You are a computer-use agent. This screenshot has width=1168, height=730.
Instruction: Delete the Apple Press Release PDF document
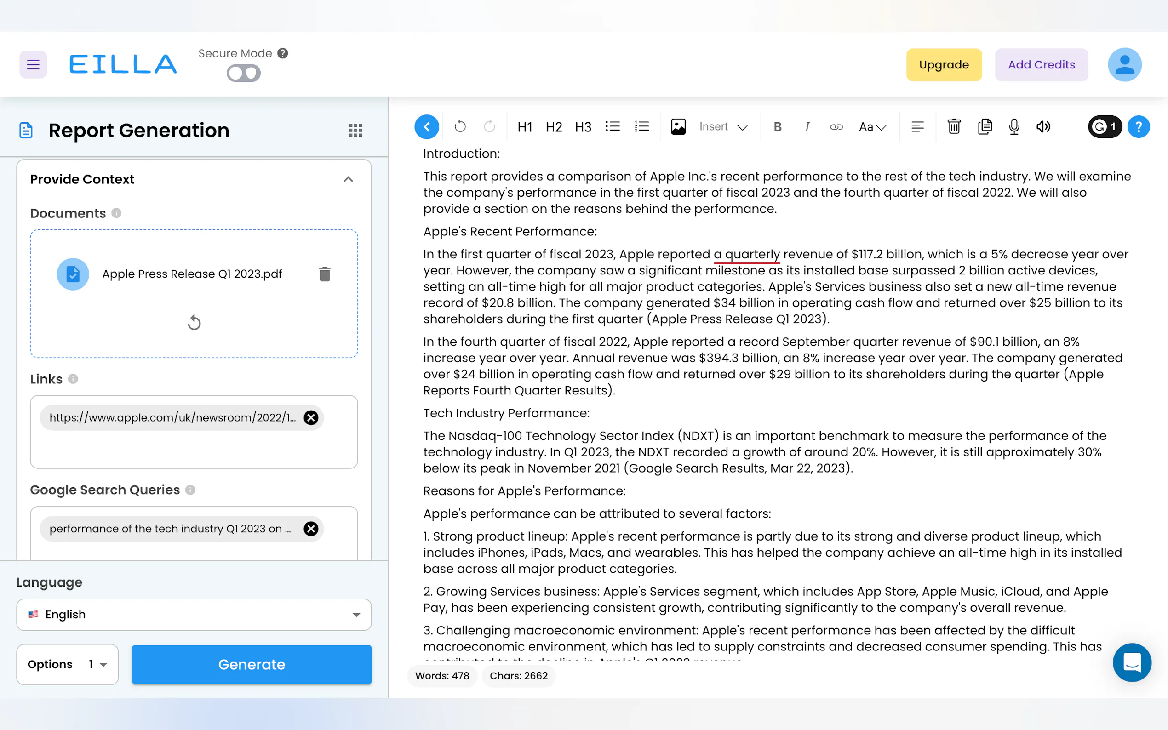click(325, 274)
